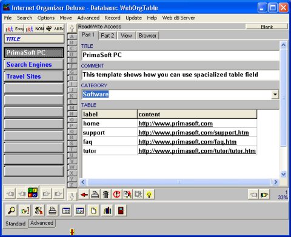
Task: Open the primasoft.com/tutor/tutor.htm link
Action: (197, 151)
